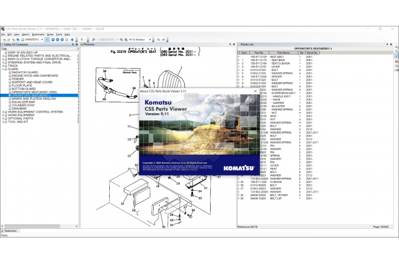Select DRAWBAR tree item

tap(19, 109)
